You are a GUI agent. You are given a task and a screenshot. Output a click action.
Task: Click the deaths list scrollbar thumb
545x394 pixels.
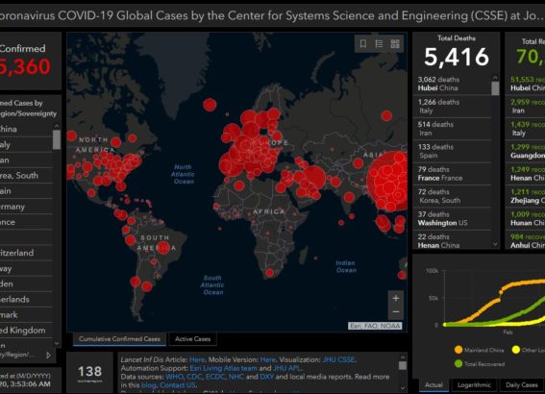pos(495,88)
